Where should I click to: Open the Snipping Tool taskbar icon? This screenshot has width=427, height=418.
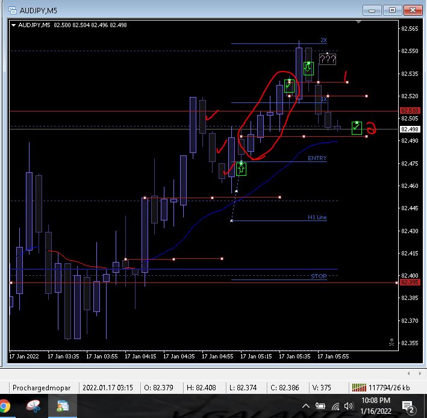point(34,407)
